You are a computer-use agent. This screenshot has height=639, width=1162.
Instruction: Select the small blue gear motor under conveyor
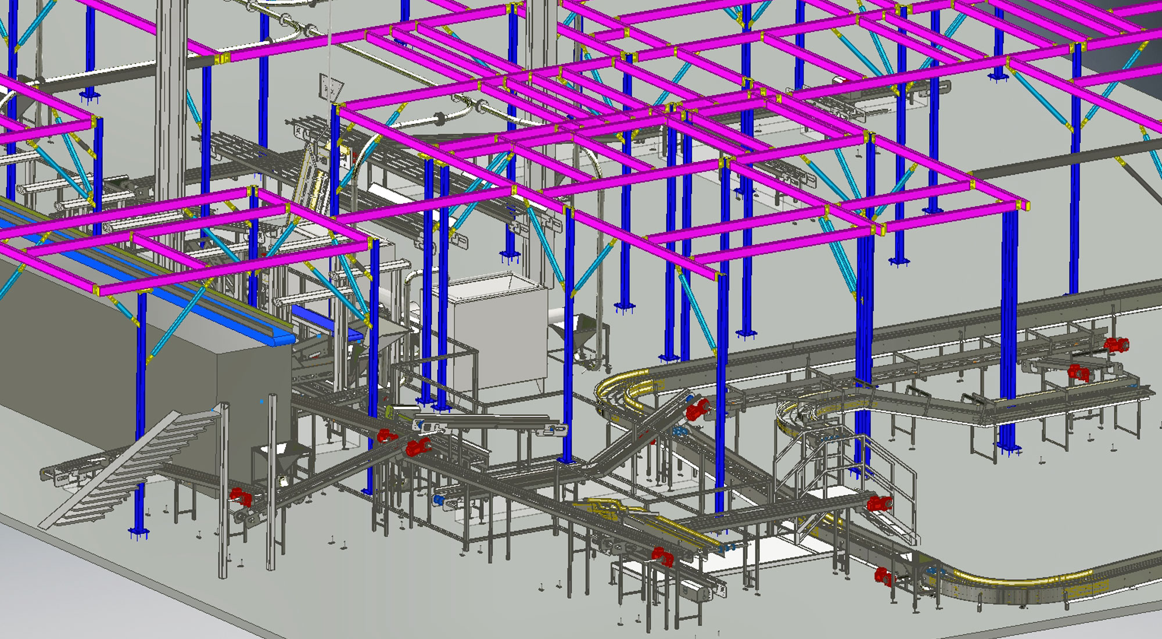pos(439,500)
